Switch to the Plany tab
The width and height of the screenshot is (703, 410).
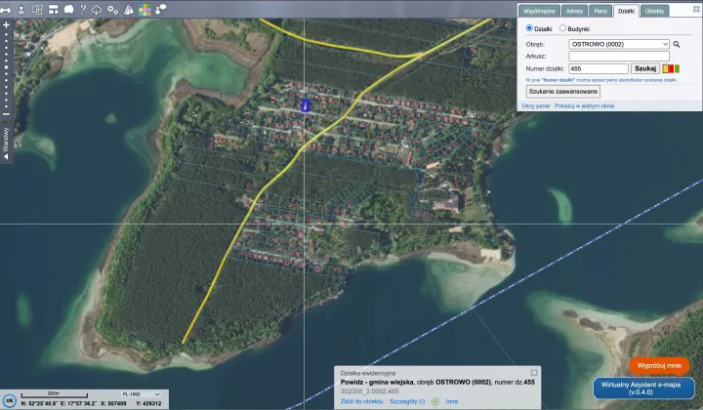[600, 11]
